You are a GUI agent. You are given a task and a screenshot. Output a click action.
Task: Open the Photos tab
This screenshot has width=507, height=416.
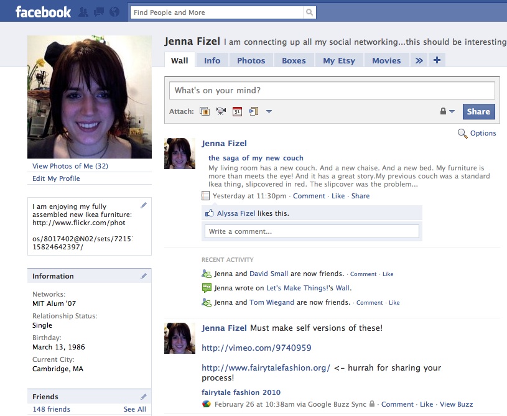[251, 60]
